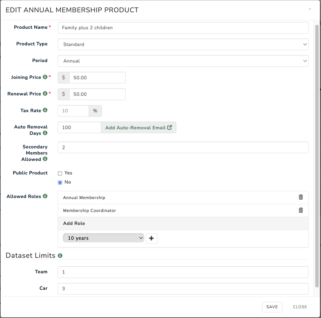321x318 pixels.
Task: Select No for Public Product
Action: (60, 183)
